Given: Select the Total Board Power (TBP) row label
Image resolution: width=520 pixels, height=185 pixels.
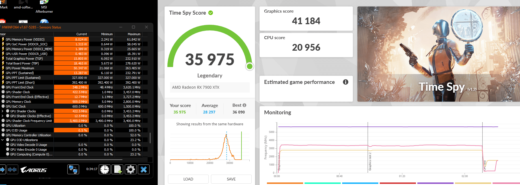Looking at the screenshot, I should 22,63.
